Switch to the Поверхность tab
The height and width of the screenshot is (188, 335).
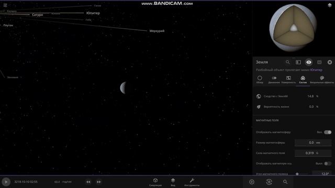pyautogui.click(x=288, y=79)
